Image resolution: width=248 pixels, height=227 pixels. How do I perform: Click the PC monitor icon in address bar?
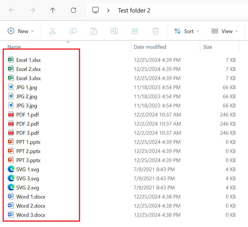pos(95,11)
